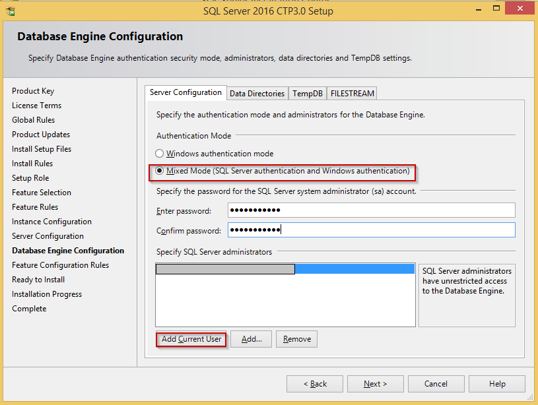Click the Confirm password field

371,230
